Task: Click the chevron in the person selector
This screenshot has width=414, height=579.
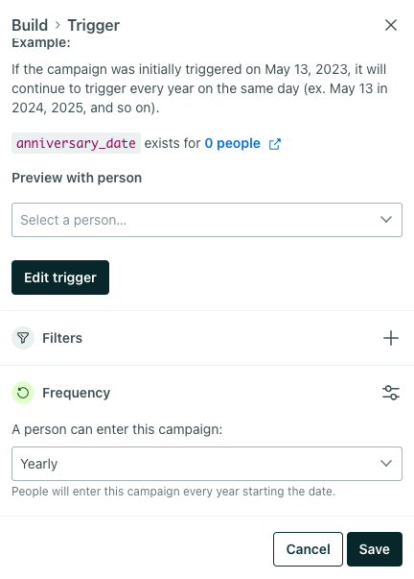Action: tap(386, 220)
